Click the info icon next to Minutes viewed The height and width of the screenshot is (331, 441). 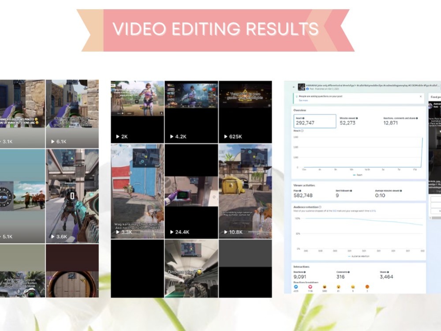click(x=357, y=118)
